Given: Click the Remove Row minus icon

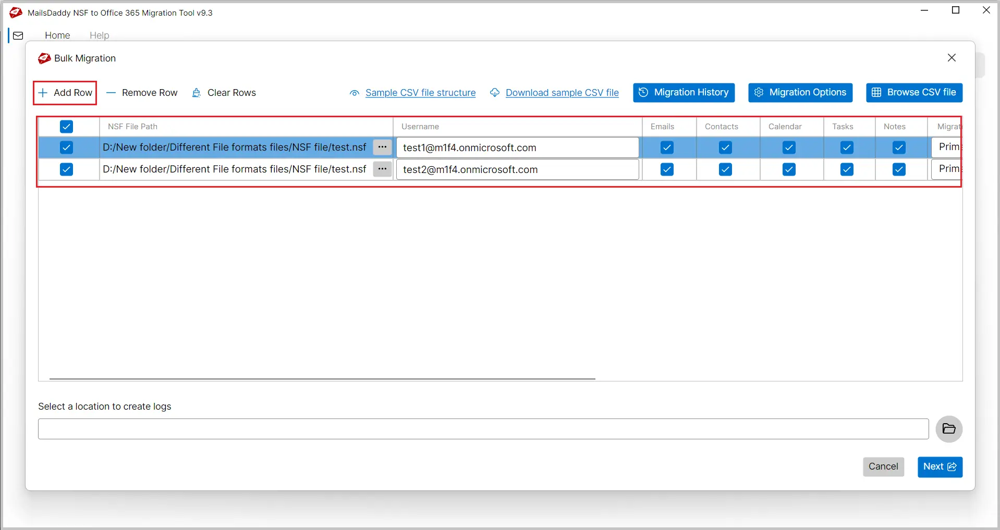Looking at the screenshot, I should 111,93.
